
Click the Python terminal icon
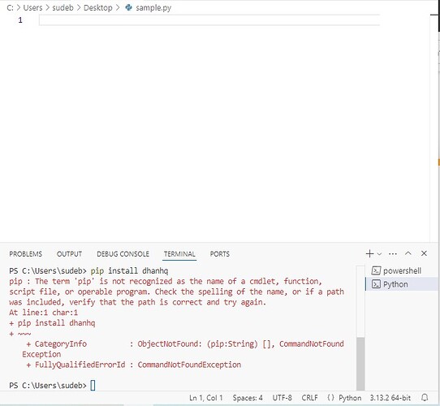point(376,284)
